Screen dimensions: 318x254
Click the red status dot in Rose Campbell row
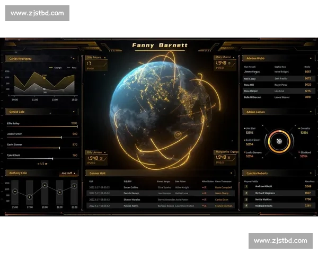pos(204,187)
